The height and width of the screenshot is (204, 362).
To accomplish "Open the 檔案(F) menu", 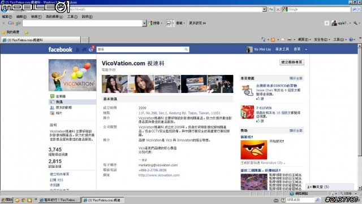I will 7,17.
